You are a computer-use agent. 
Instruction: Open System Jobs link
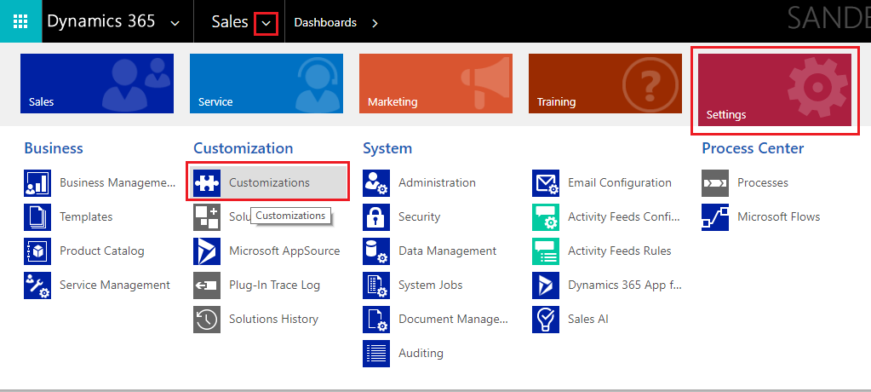click(431, 285)
